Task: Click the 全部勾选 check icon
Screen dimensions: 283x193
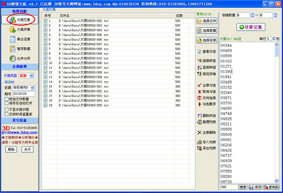Action: tap(206, 86)
